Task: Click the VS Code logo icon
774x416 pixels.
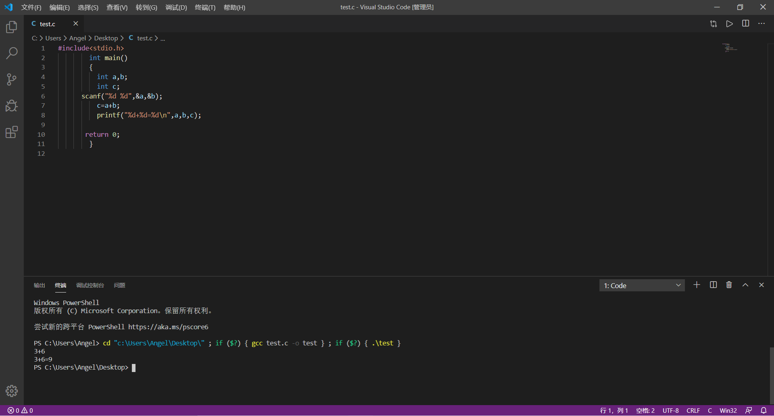Action: tap(8, 7)
